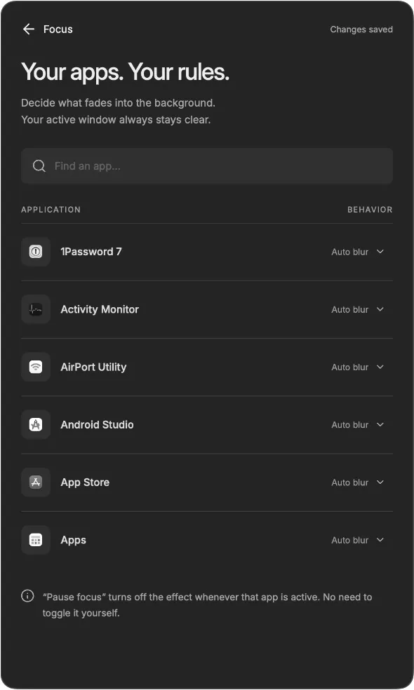
Task: Click the Apps grid icon
Action: 36,540
